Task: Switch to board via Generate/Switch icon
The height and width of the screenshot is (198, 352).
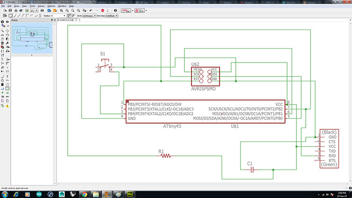Action: click(x=27, y=11)
